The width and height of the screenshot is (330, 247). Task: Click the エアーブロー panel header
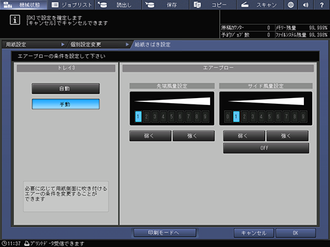pos(218,68)
